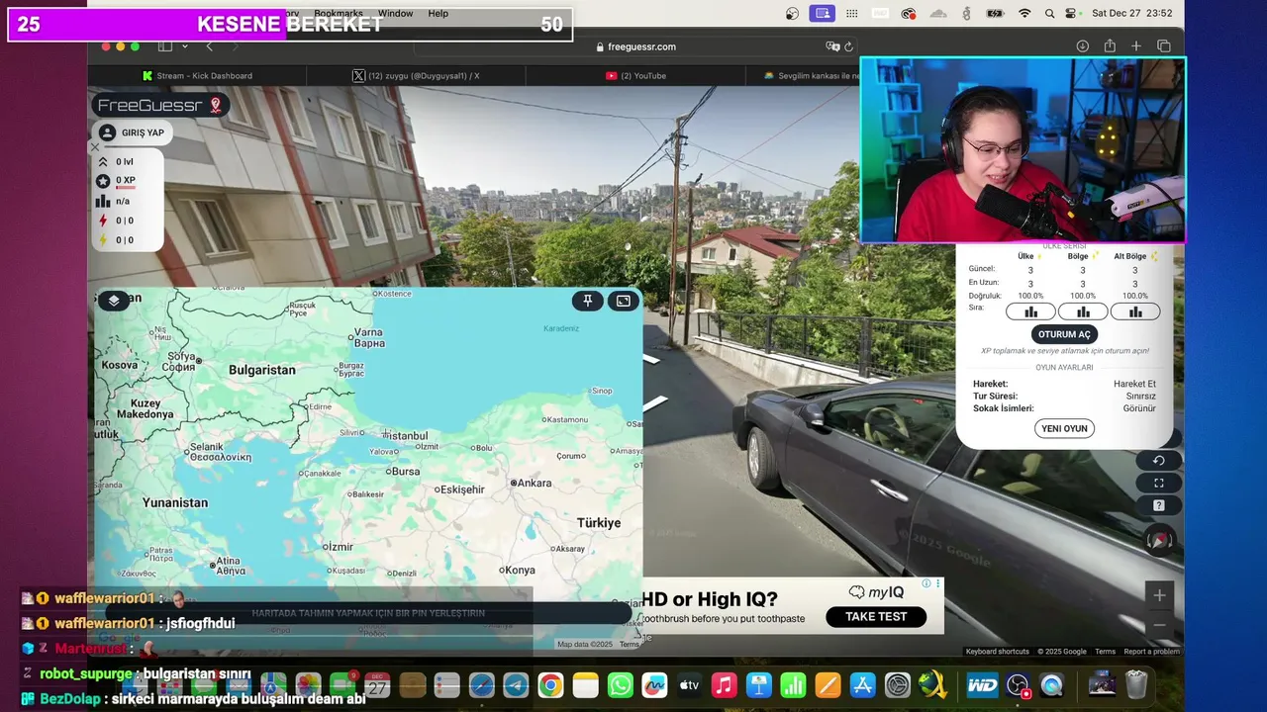Click the Street View compass
This screenshot has height=712, width=1267.
pyautogui.click(x=1159, y=539)
